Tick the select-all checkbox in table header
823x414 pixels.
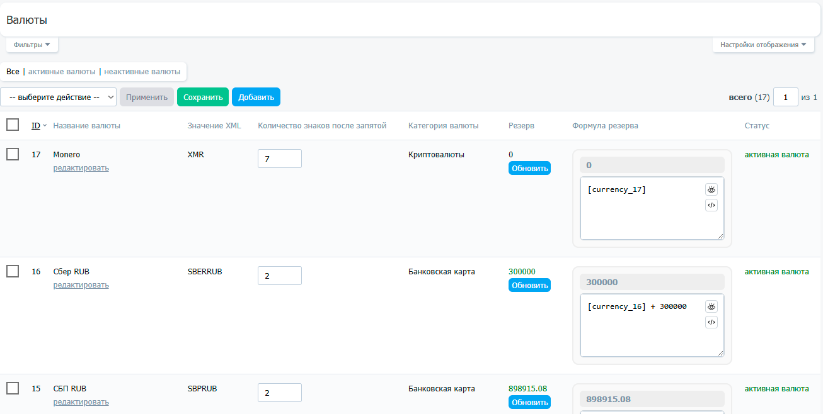click(x=13, y=125)
